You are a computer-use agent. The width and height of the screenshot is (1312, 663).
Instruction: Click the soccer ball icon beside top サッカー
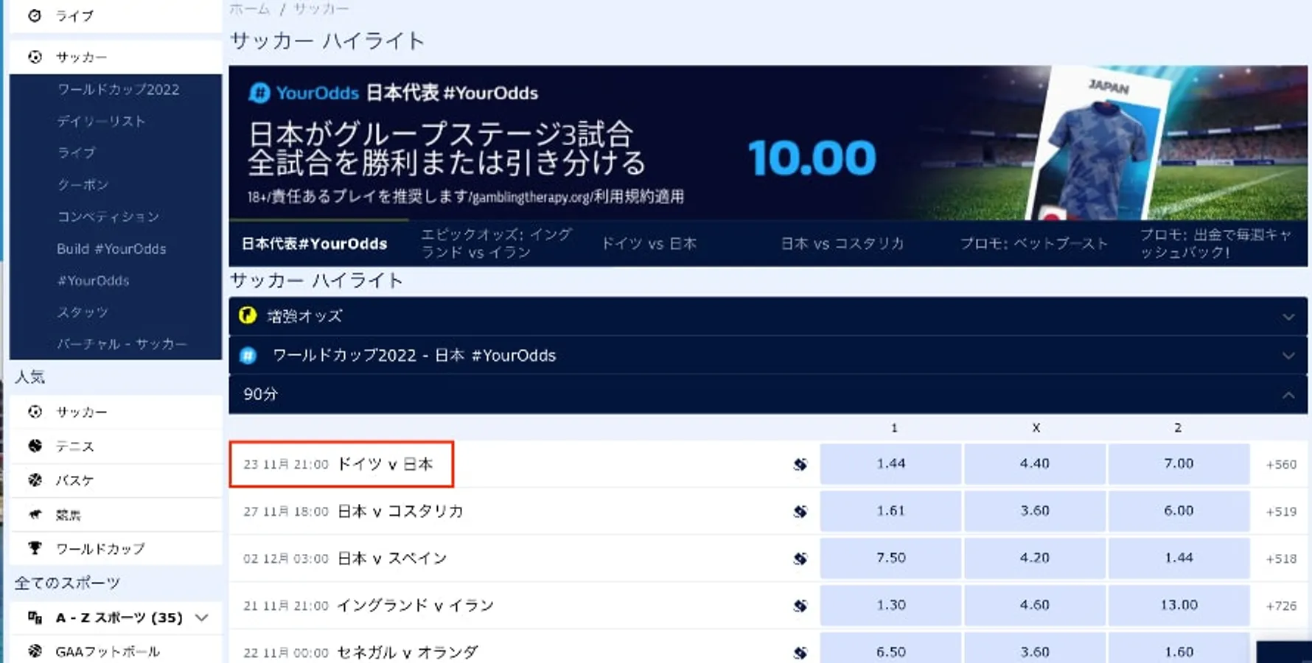[x=35, y=57]
